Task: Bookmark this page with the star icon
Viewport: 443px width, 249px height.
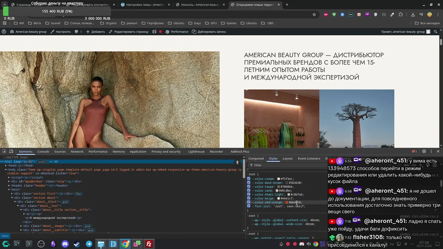Action: coord(314,15)
